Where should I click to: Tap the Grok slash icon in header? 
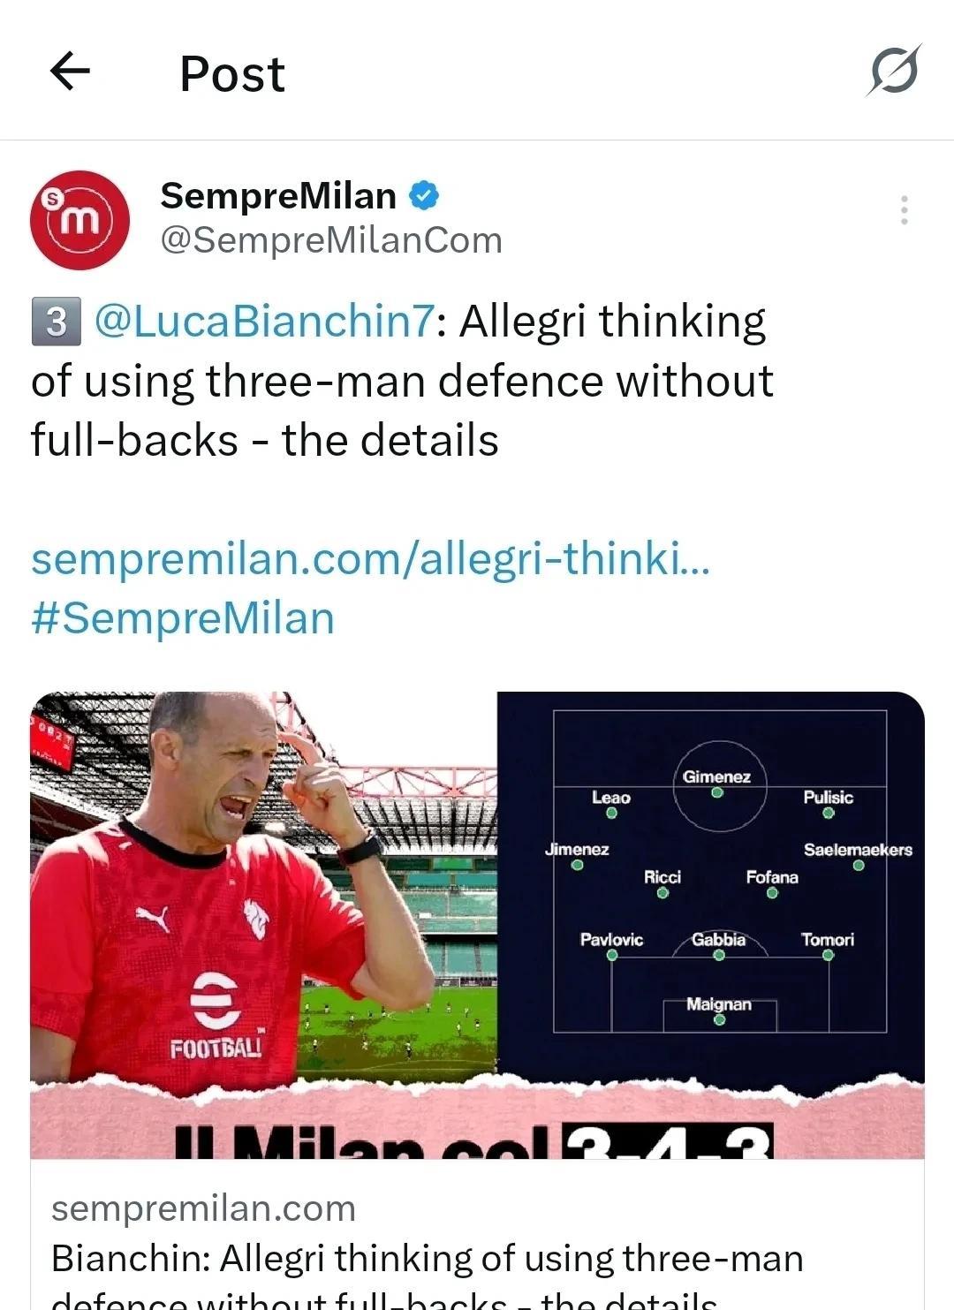click(x=894, y=70)
